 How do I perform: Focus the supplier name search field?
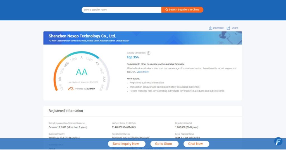click(121, 10)
